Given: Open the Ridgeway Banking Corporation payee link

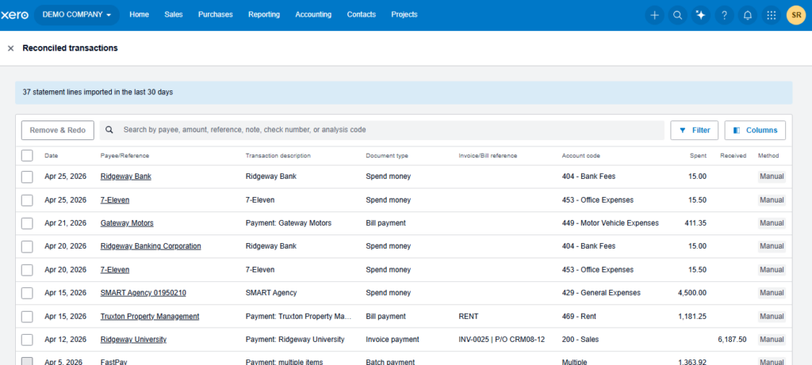Looking at the screenshot, I should 151,246.
